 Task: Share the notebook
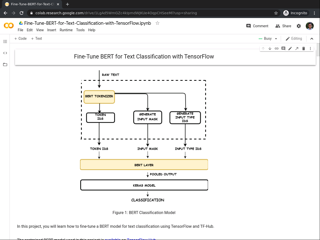(283, 26)
